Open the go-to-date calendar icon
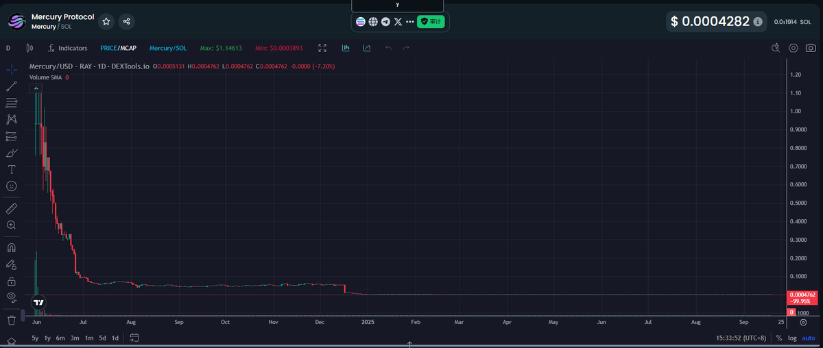This screenshot has height=348, width=823. click(134, 338)
